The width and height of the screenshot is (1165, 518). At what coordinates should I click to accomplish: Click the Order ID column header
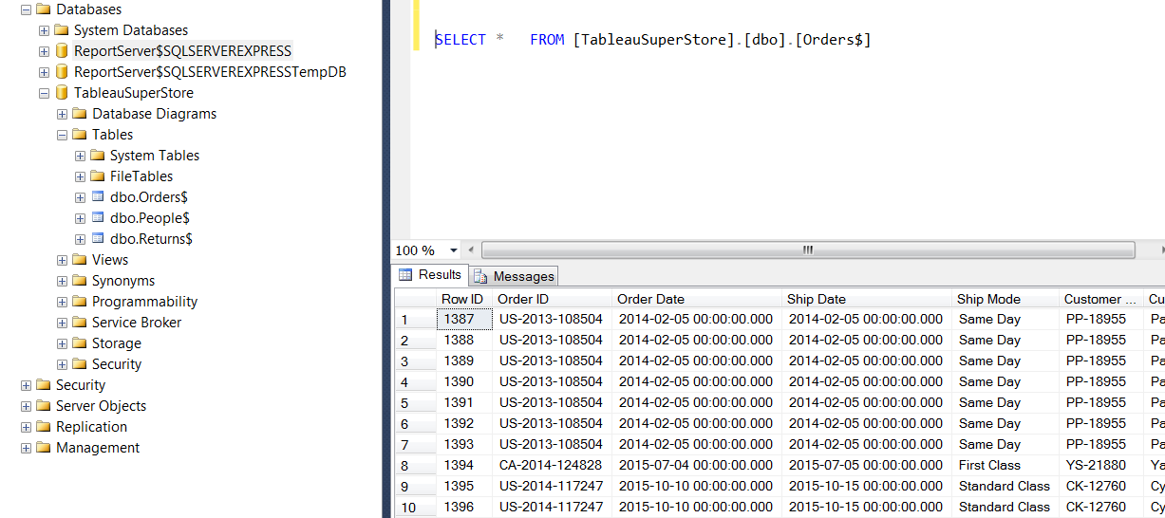point(551,299)
